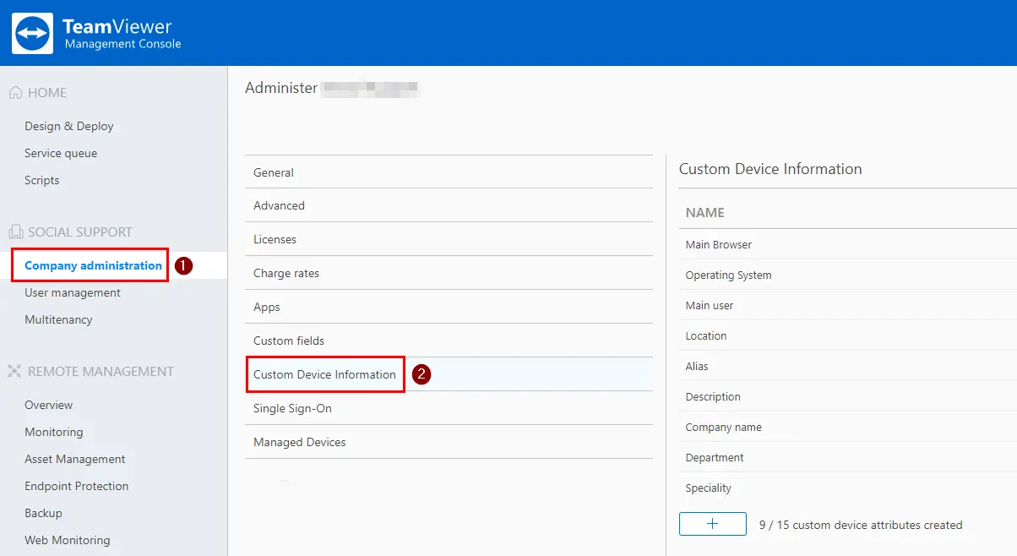Click the TeamViewer logo icon
The height and width of the screenshot is (556, 1017).
[x=33, y=33]
